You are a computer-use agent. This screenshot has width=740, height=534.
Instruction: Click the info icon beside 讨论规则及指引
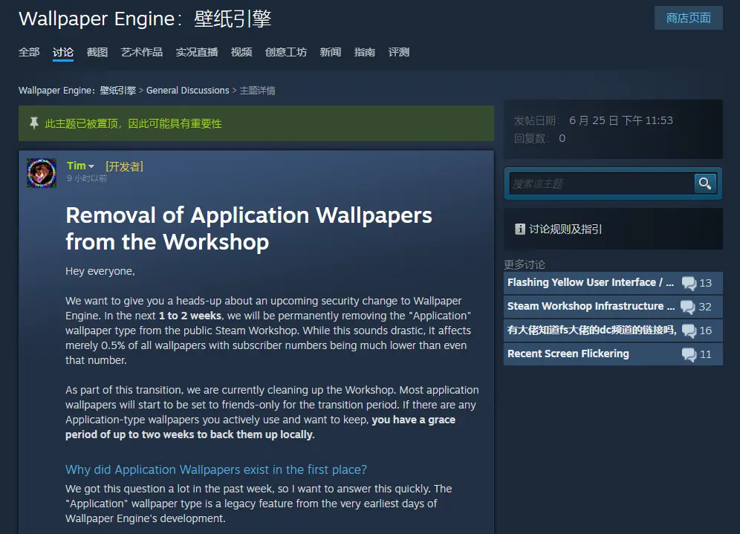(519, 229)
